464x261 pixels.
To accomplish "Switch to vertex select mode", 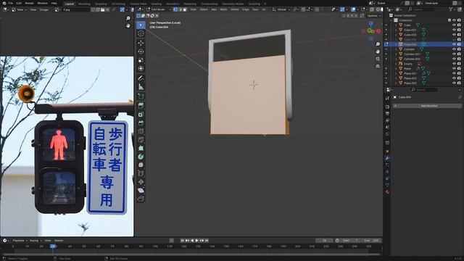I will tap(175, 9).
